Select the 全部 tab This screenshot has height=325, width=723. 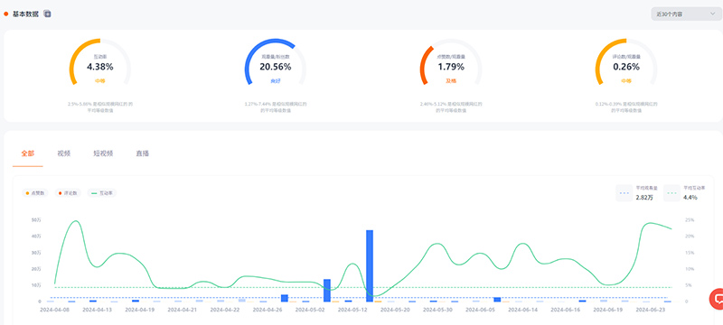point(28,153)
